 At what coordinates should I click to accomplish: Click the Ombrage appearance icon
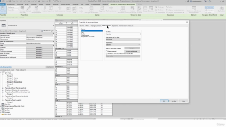tap(160, 7)
